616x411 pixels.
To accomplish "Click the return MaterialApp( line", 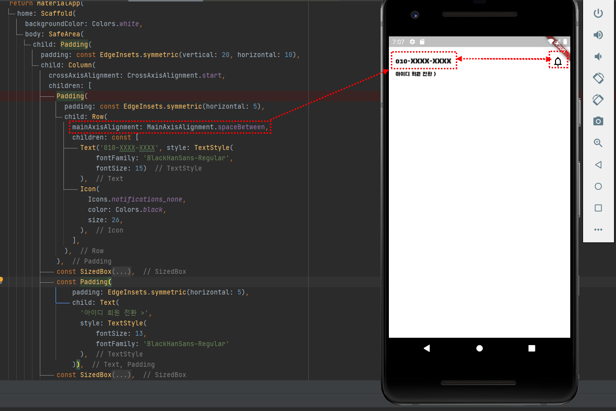I will coord(47,3).
